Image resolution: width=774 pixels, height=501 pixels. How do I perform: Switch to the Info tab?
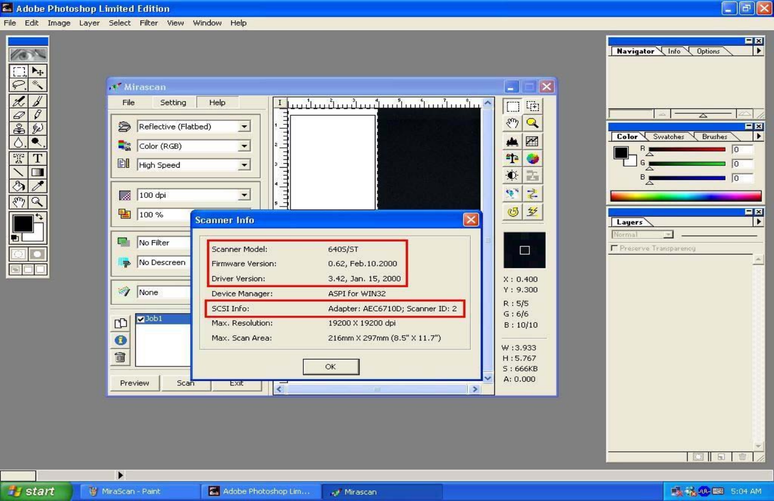coord(674,51)
